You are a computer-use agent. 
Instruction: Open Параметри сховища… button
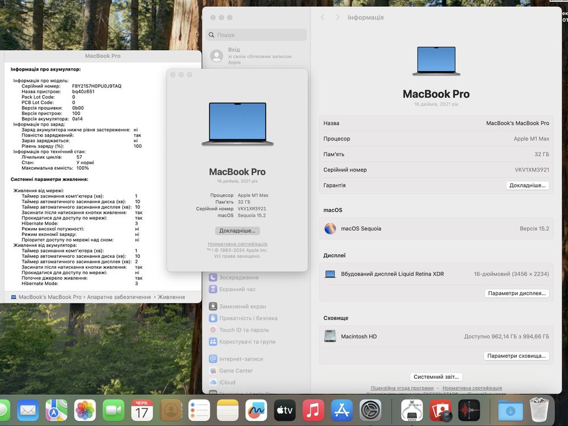(x=517, y=356)
